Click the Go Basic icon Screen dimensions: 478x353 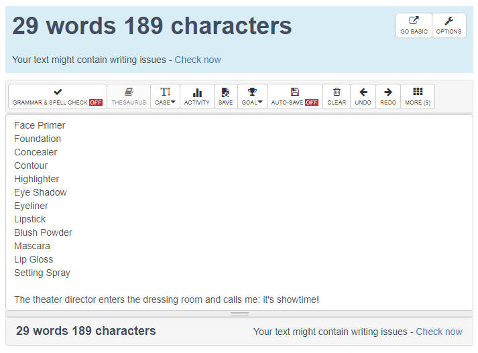(414, 21)
